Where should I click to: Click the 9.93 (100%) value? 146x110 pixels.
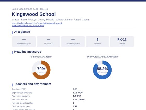pos(79,100)
